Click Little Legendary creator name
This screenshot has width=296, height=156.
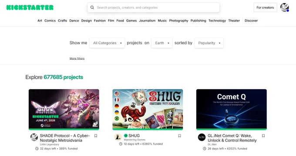click(x=50, y=145)
